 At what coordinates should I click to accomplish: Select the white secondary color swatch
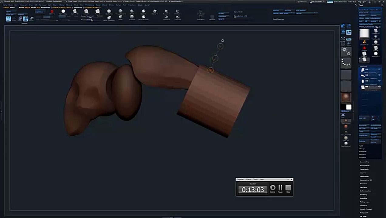pyautogui.click(x=349, y=107)
